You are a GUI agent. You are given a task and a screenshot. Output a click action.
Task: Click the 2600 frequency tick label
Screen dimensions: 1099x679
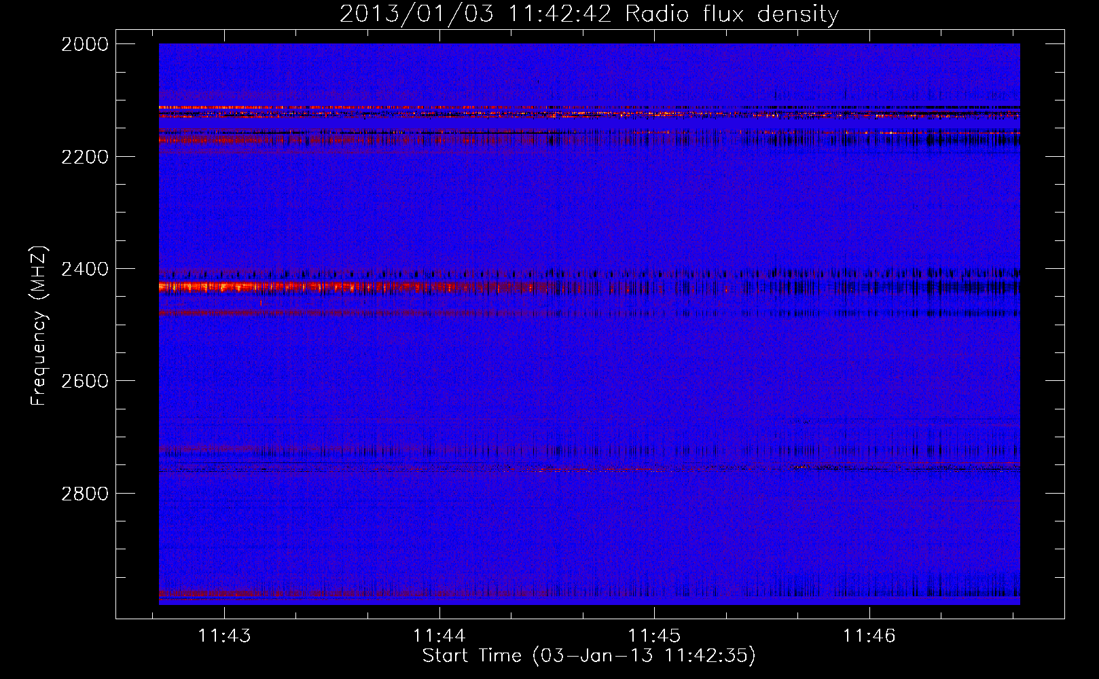85,381
